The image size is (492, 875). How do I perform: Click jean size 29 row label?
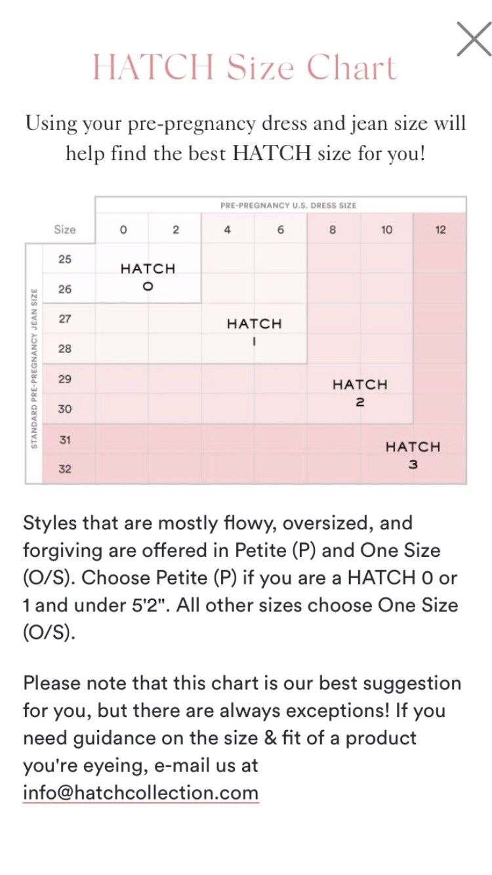(x=65, y=379)
